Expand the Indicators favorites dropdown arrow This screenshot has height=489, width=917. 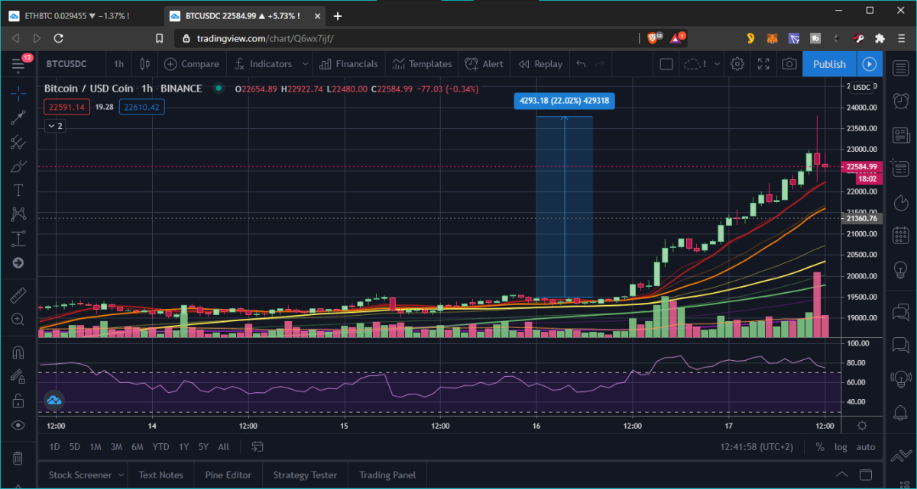coord(306,64)
